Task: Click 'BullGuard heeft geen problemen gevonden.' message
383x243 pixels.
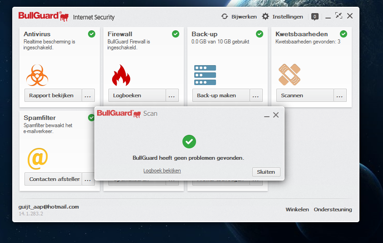Action: pos(188,158)
